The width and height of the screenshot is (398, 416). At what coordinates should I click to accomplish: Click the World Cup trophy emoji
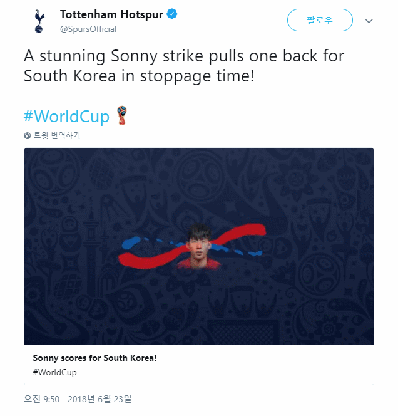point(121,115)
